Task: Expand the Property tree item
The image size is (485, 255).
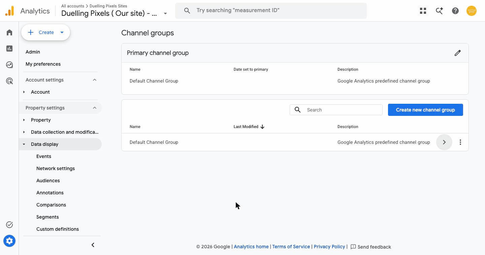Action: (x=24, y=120)
